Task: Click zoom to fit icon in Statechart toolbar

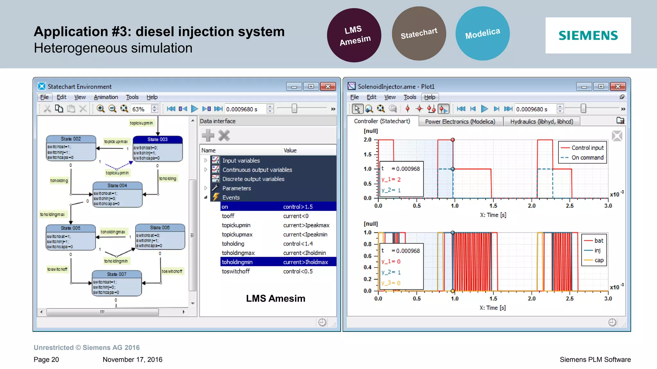Action: click(x=124, y=109)
